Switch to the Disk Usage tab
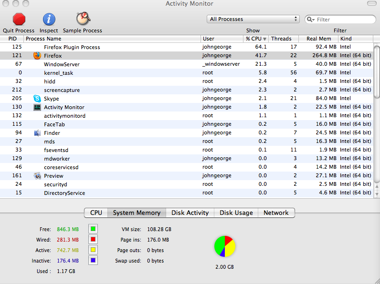This screenshot has width=380, height=284. point(236,213)
